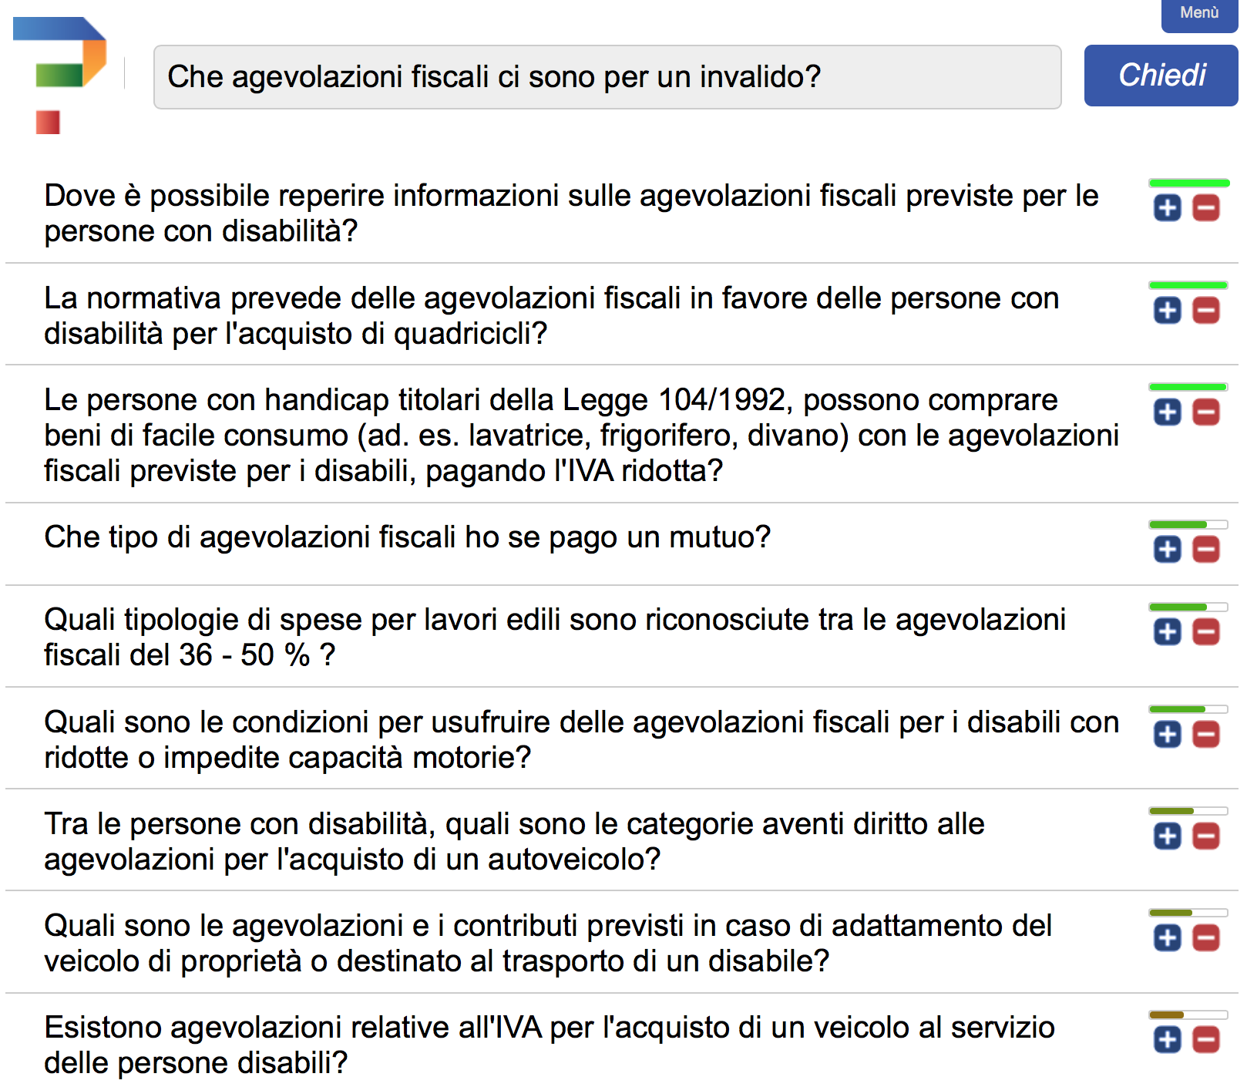Click minus icon for autoveicolo categories question

point(1205,836)
